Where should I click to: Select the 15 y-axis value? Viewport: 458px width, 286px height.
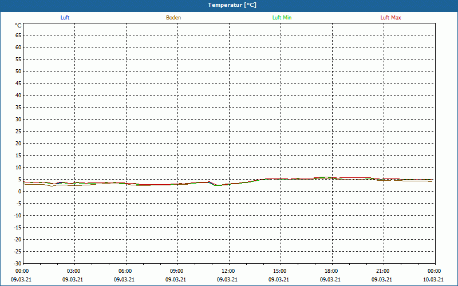[x=18, y=156]
